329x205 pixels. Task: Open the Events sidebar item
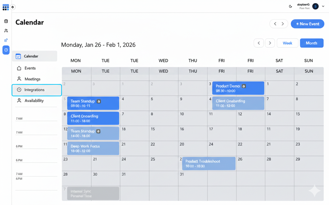[30, 68]
